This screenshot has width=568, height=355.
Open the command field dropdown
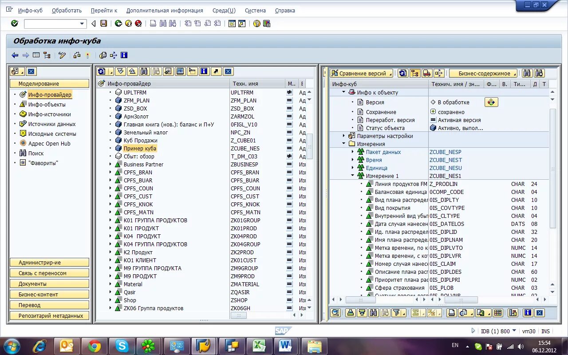click(x=82, y=24)
